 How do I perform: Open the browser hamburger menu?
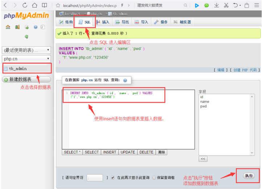(x=257, y=5)
